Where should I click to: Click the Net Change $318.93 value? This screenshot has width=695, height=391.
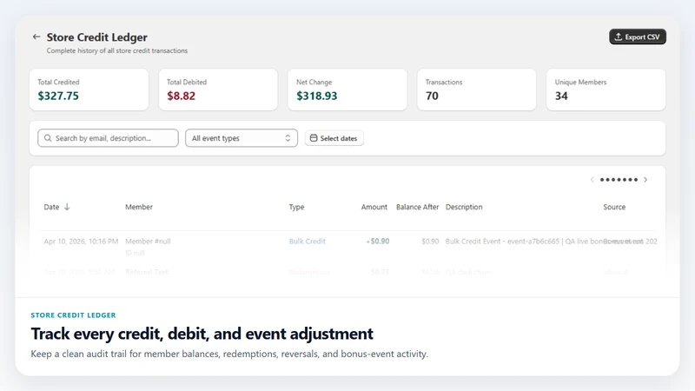(x=317, y=96)
